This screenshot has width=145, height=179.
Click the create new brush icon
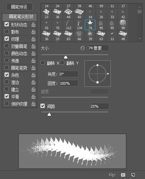(x=133, y=175)
